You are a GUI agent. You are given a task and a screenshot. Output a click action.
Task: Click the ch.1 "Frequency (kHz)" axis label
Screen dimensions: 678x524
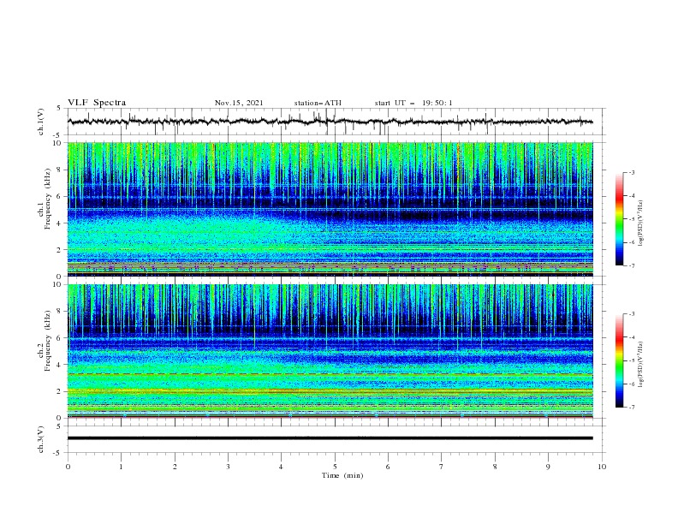(48, 199)
